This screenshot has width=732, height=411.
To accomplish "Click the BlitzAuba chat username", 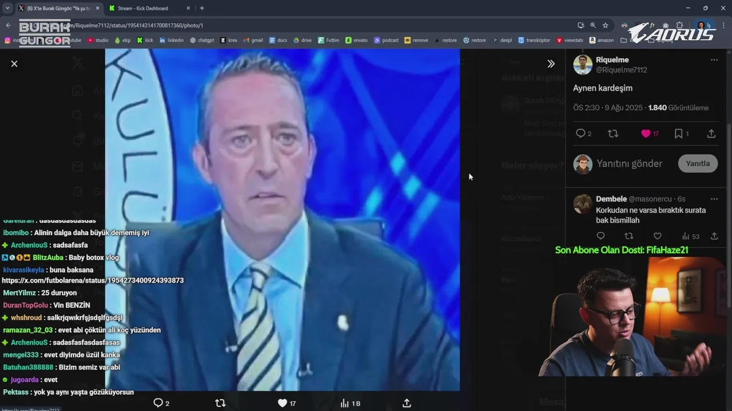I will tap(48, 257).
